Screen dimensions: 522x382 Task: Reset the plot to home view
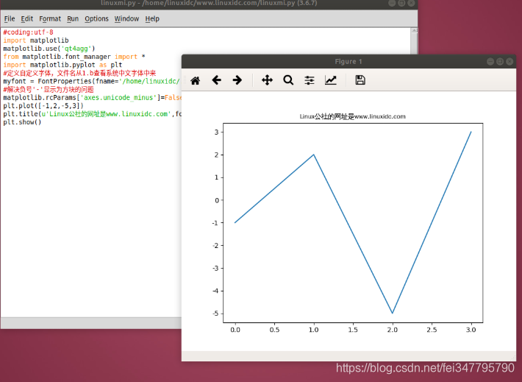click(x=196, y=80)
